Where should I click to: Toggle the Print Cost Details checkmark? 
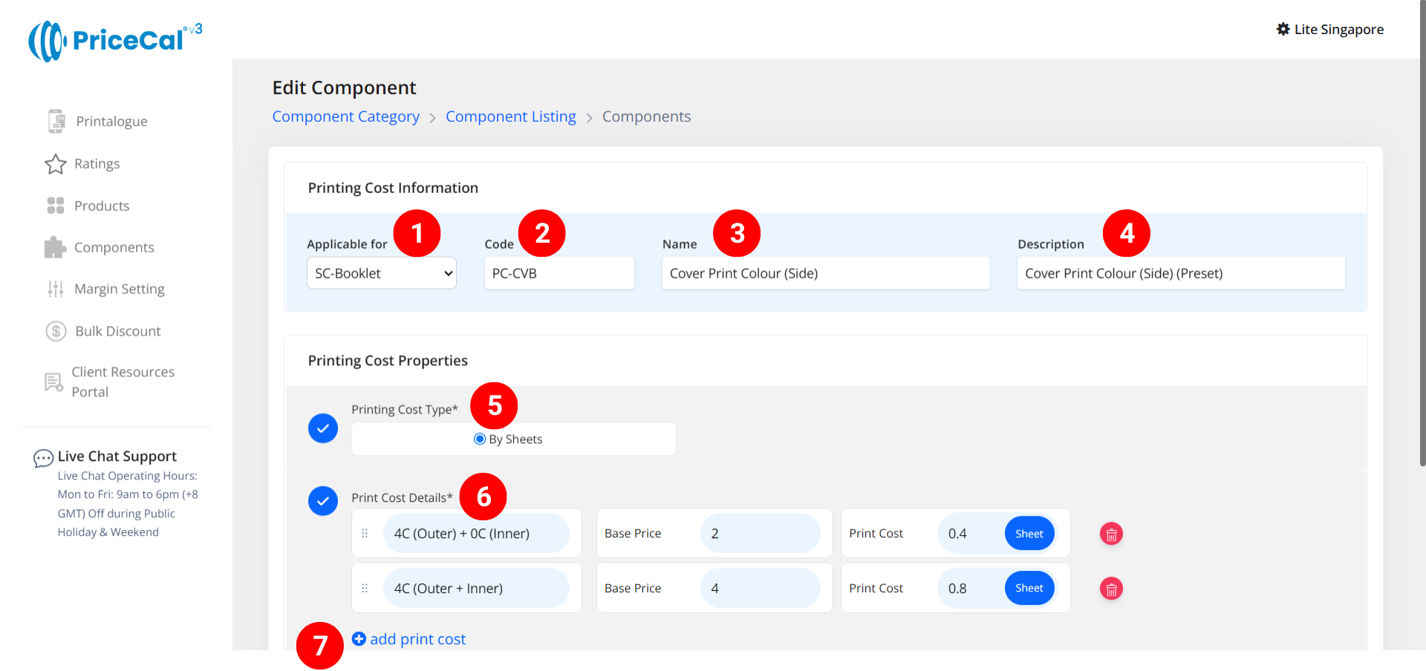click(x=323, y=501)
